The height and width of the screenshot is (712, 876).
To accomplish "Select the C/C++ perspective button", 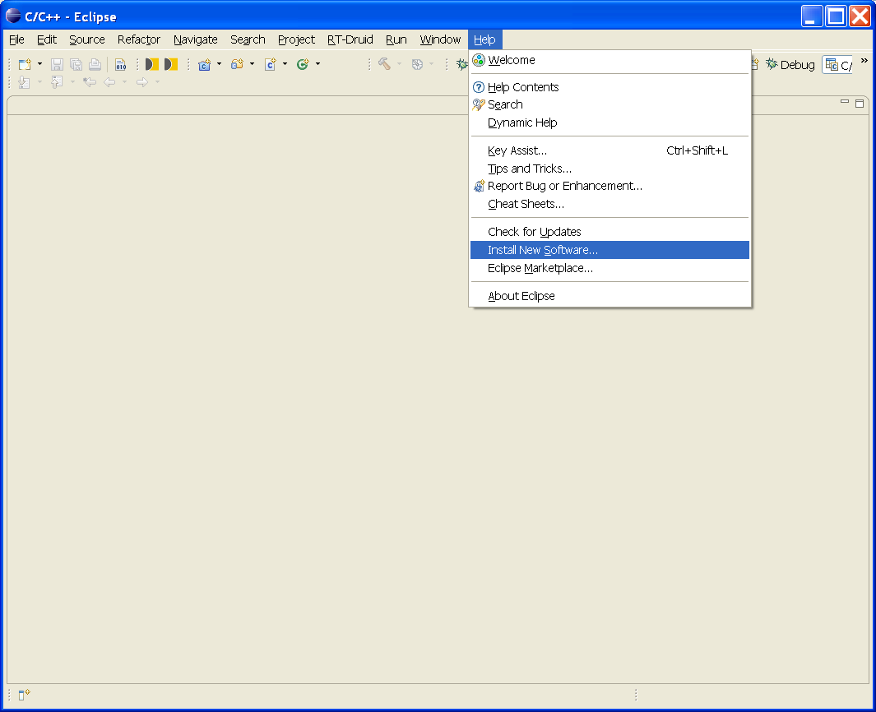I will (838, 65).
